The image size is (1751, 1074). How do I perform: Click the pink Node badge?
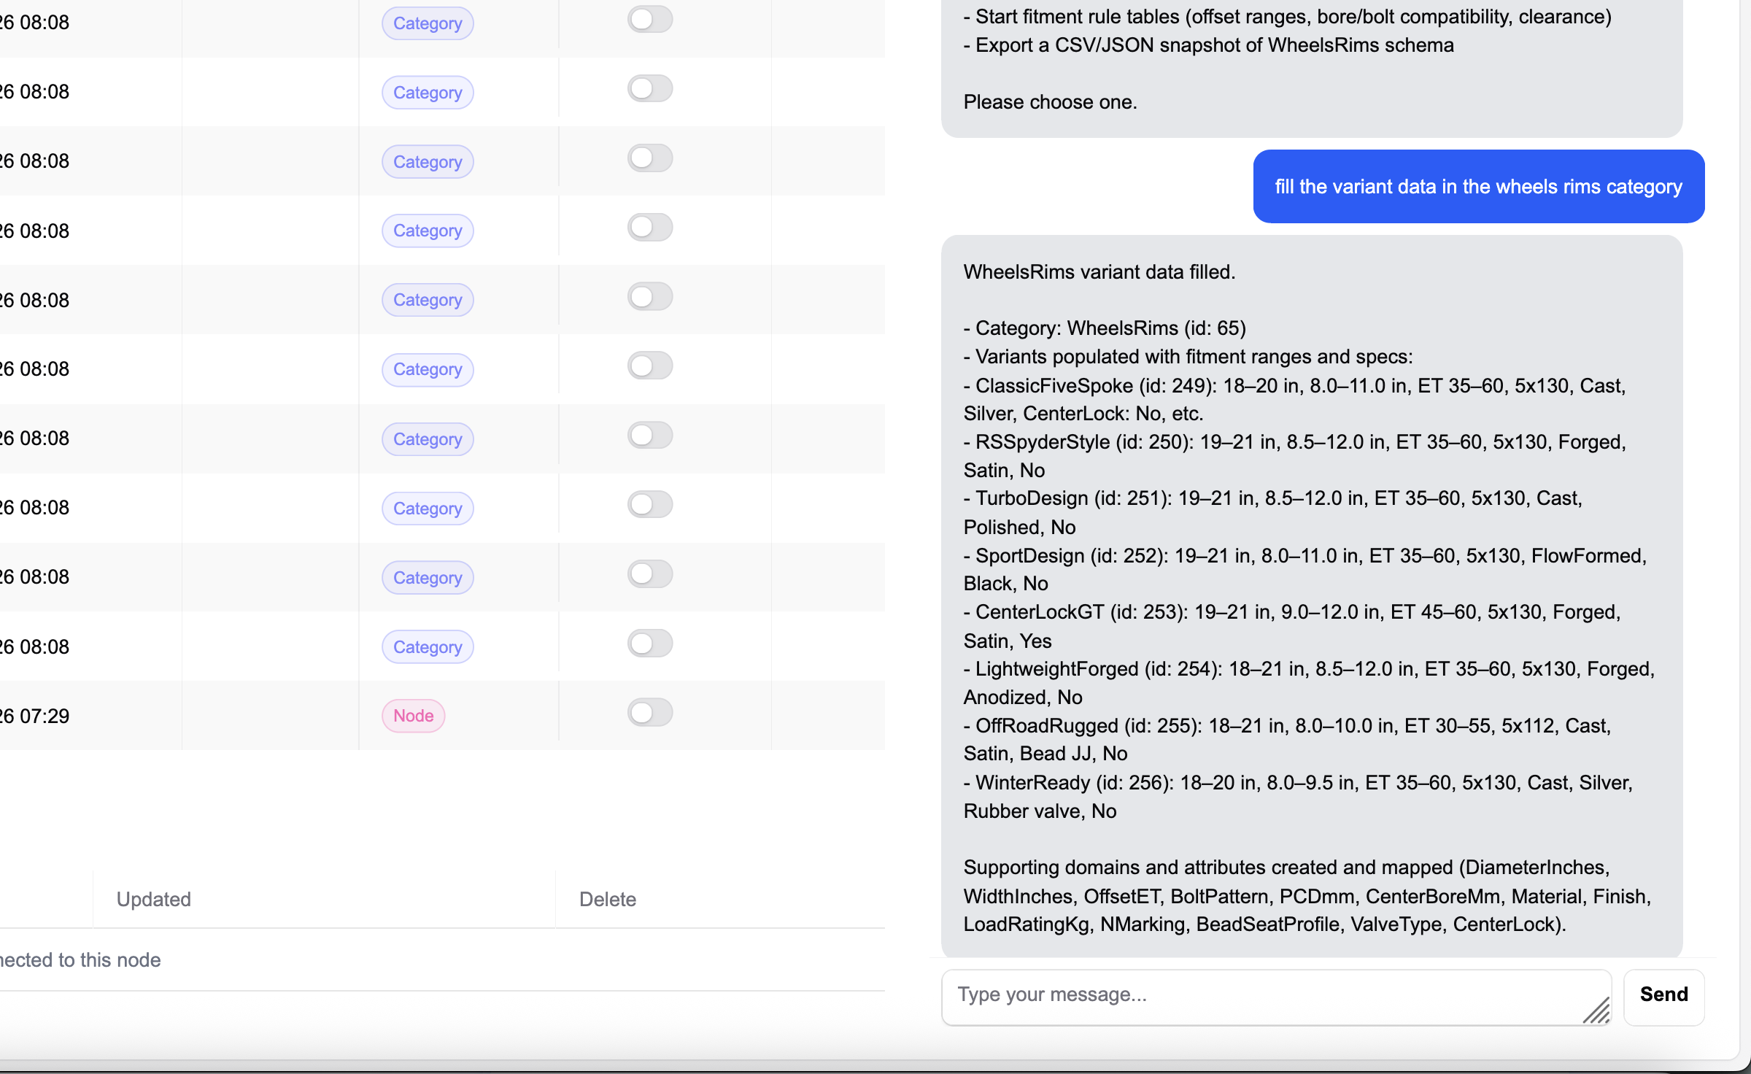[x=413, y=716]
